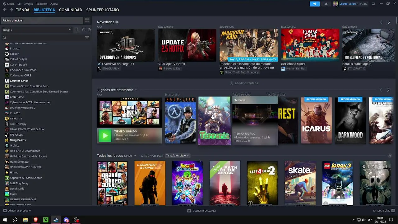
Task: Open the ICARUS recently added cover
Action: point(316,120)
